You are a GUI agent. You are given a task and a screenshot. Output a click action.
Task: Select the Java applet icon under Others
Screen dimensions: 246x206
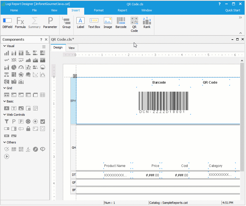click(28, 149)
